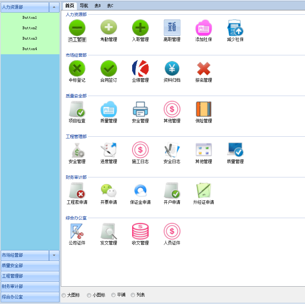Viewport: 305px width, 304px height.
Task: Open 市场经营部 sidebar header
Action: [x=25, y=255]
